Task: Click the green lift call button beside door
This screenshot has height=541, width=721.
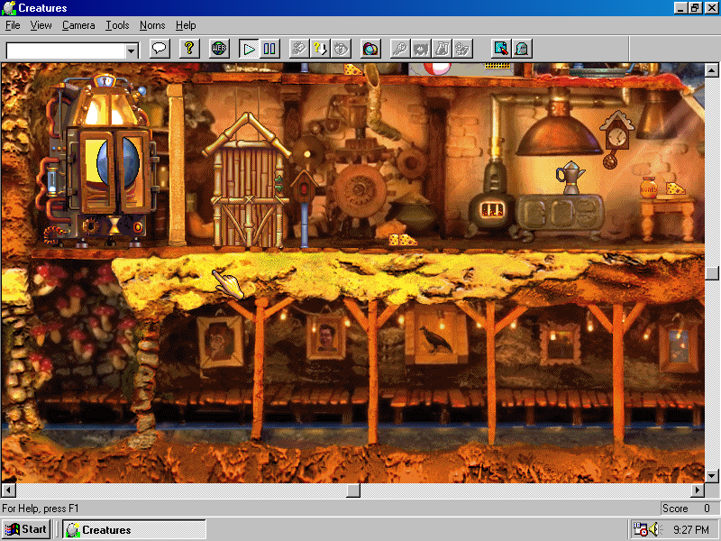Action: pos(278,184)
